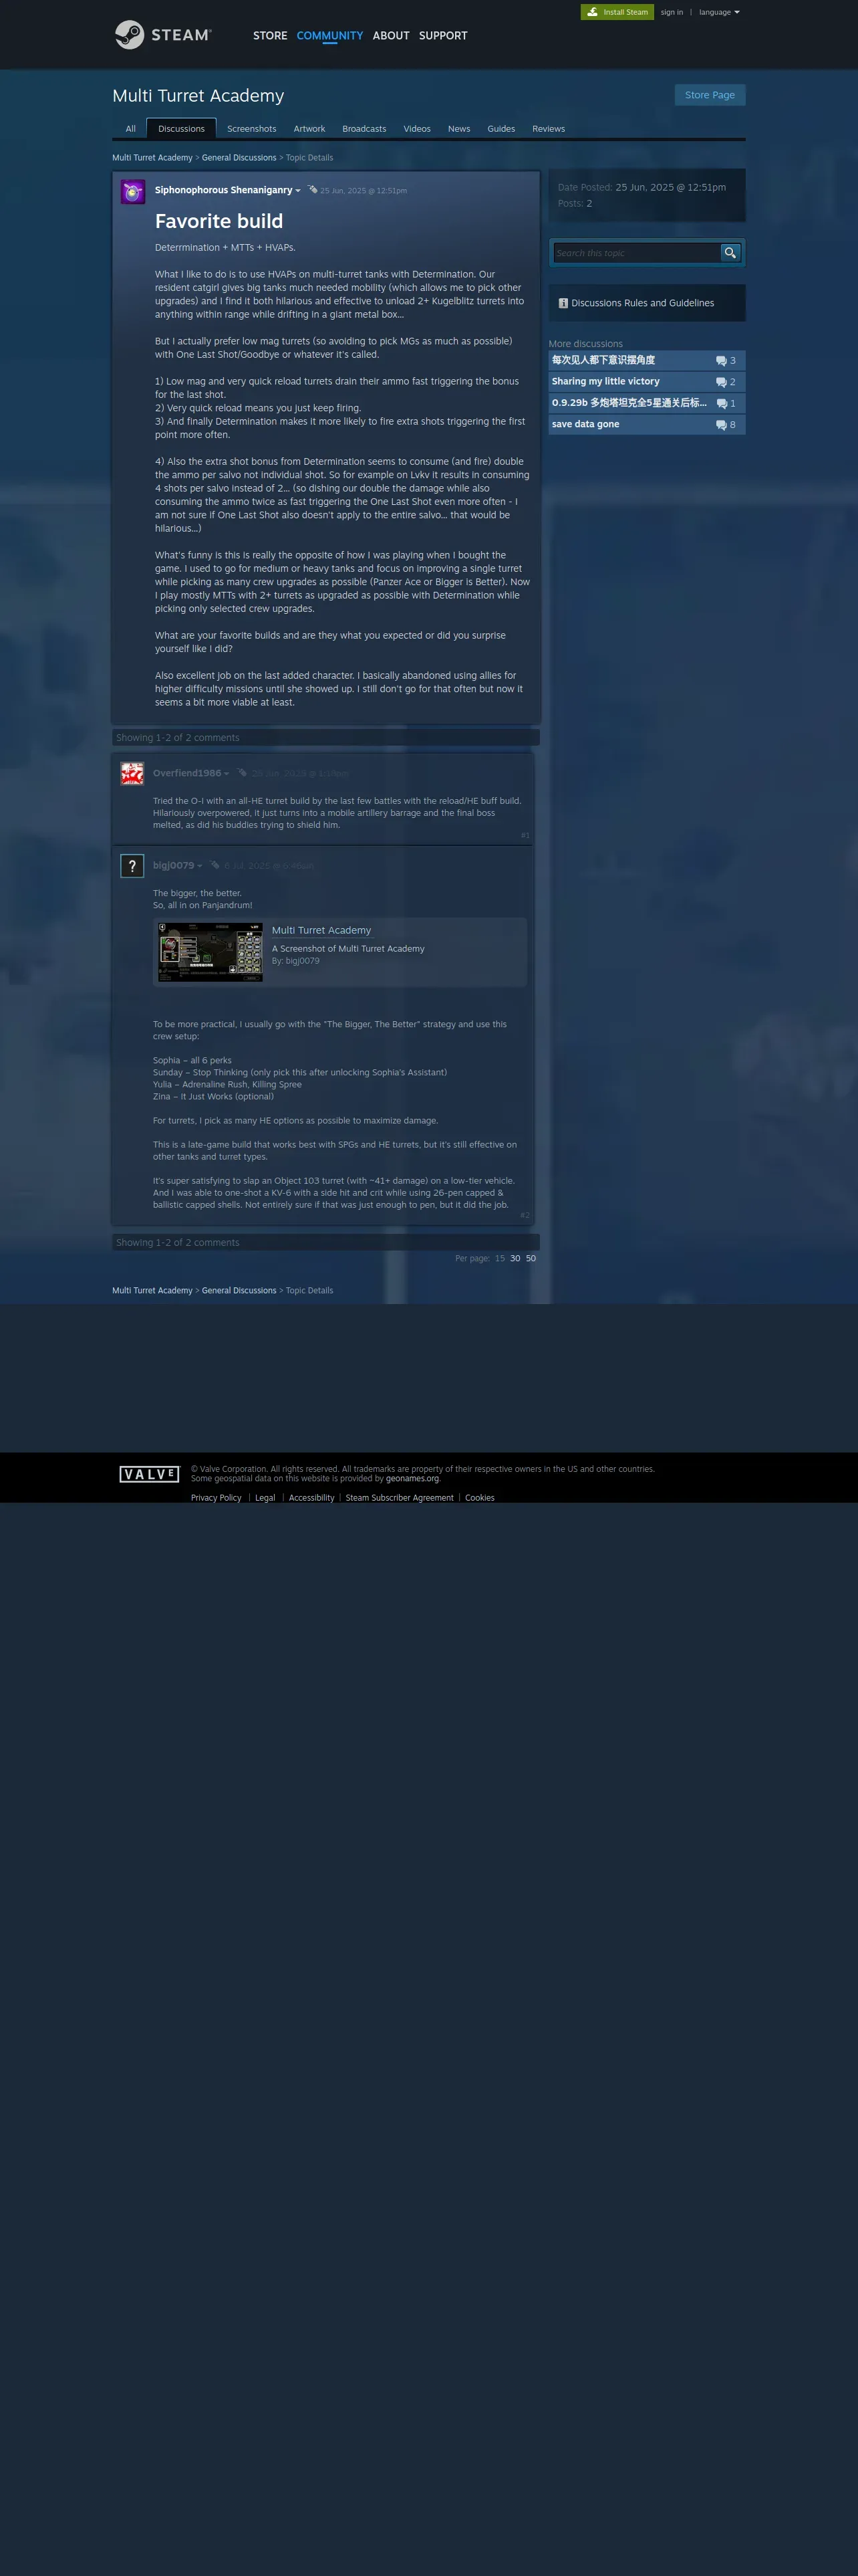Click the Steam logo

coord(163,35)
